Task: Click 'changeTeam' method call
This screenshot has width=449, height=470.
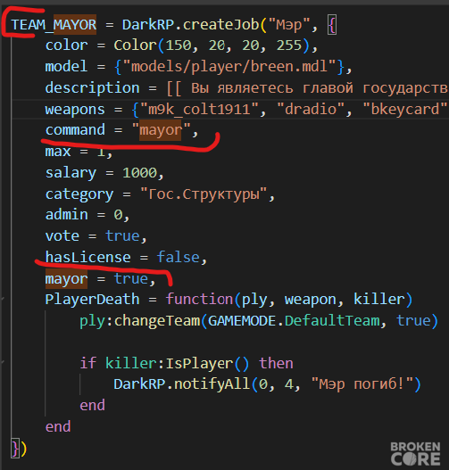Action: [x=157, y=321]
